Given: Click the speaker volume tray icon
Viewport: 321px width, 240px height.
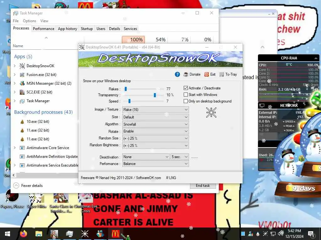Looking at the screenshot, I should 281,233.
